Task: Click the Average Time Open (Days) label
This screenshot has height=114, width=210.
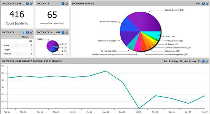Action: pyautogui.click(x=52, y=23)
